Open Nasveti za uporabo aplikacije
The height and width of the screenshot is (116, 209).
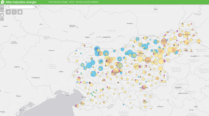tap(87, 2)
